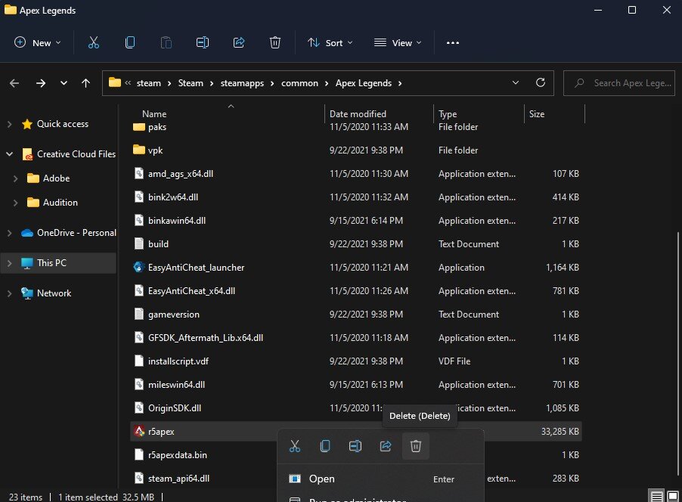Go up one folder level
Screen dimensions: 682x502
[86, 83]
